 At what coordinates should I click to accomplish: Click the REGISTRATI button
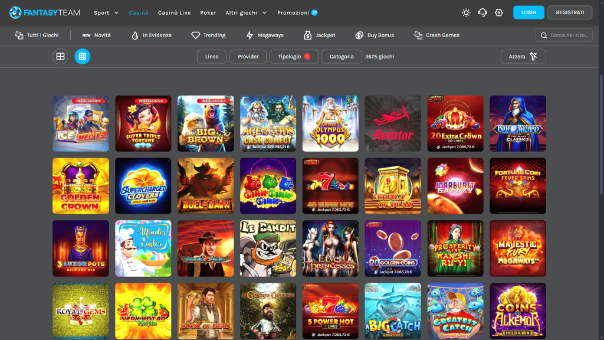coord(570,12)
